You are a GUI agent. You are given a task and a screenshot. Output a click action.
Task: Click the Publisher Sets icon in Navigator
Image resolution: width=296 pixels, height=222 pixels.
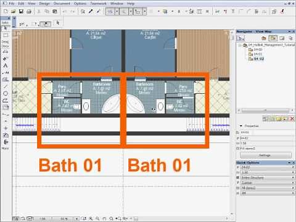pos(290,38)
